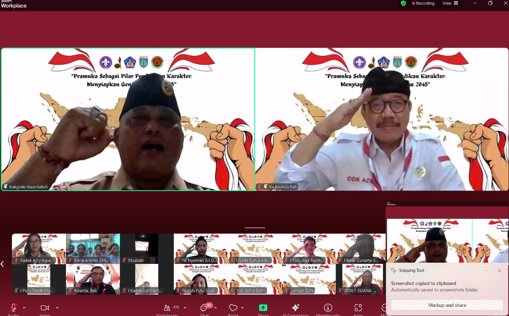Click muted mic icon on Jumpai SDN tile

click(x=286, y=291)
